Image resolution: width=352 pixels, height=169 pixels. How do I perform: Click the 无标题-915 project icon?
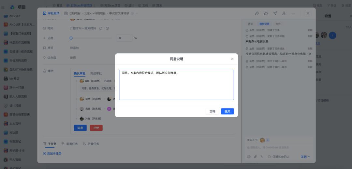(x=6, y=151)
